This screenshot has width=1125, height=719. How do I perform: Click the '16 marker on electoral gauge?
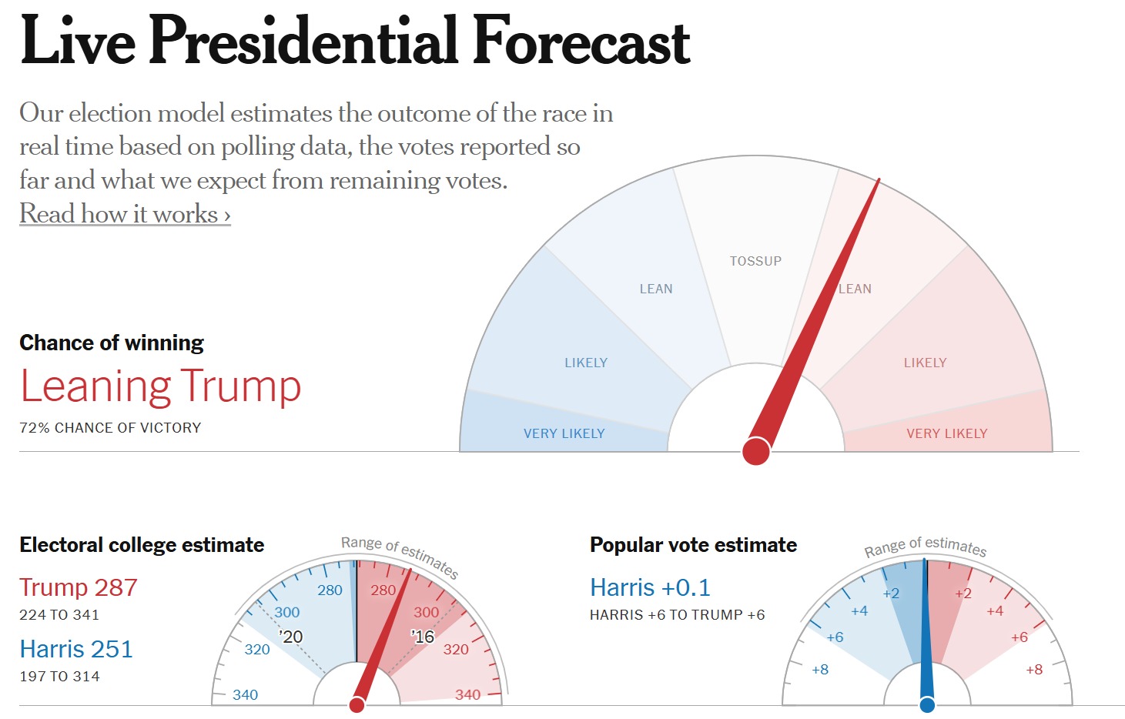coord(423,637)
